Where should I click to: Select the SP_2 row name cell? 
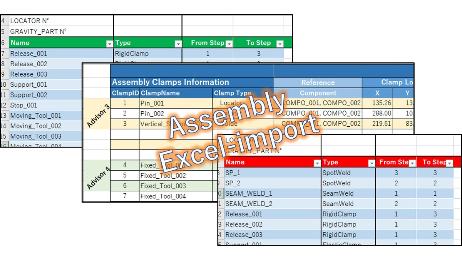point(273,183)
